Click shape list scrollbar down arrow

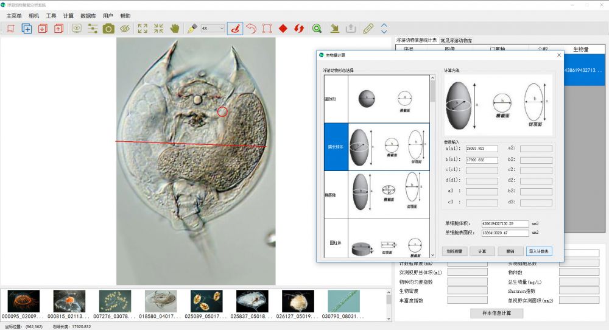[x=433, y=254]
